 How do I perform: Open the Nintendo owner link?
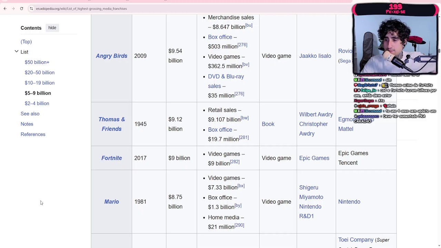tap(349, 202)
